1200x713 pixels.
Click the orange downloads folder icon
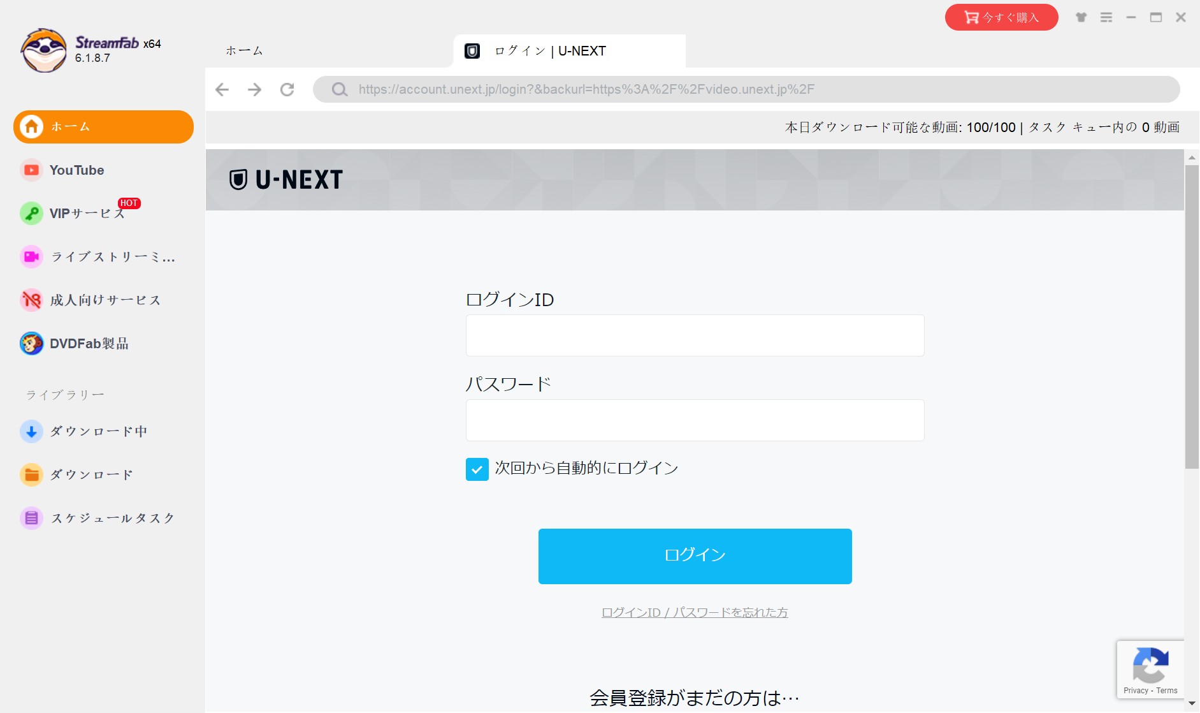31,474
